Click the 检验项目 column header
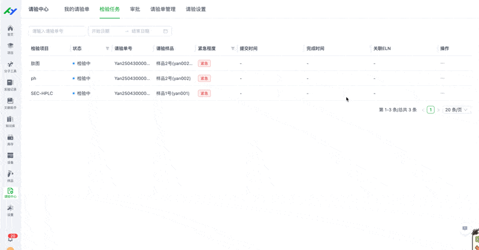479x250 pixels. pos(40,48)
